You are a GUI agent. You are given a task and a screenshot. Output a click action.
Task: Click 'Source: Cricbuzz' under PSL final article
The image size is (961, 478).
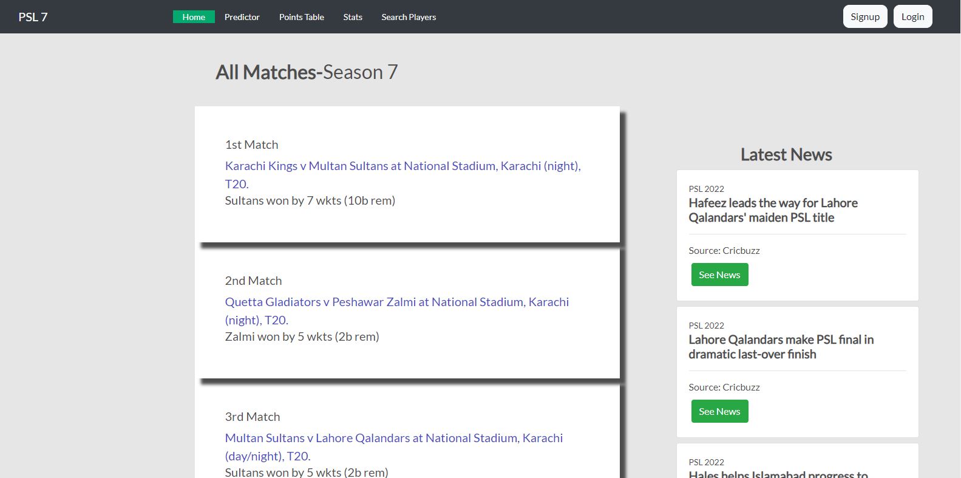[x=724, y=387]
